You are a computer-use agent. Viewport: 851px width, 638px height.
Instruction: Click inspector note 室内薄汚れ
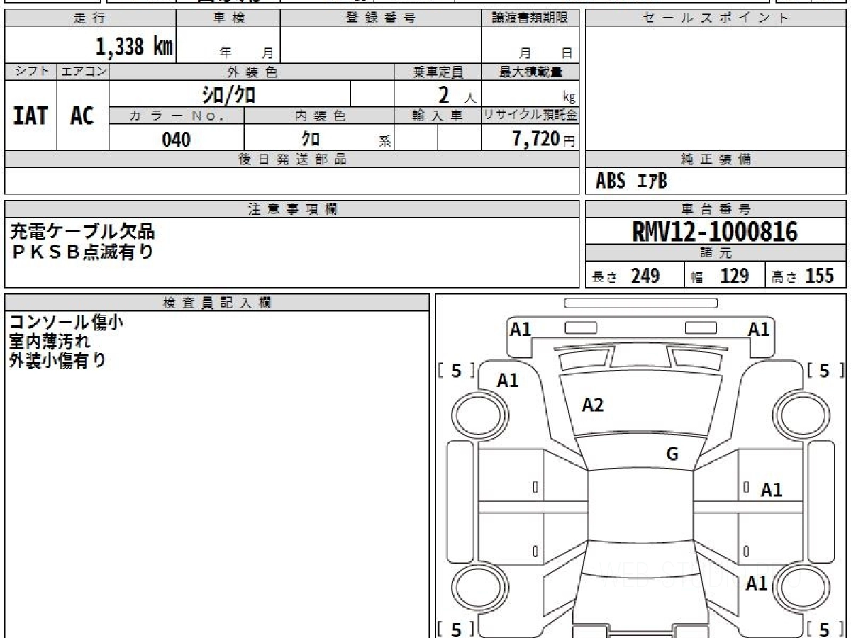50,341
